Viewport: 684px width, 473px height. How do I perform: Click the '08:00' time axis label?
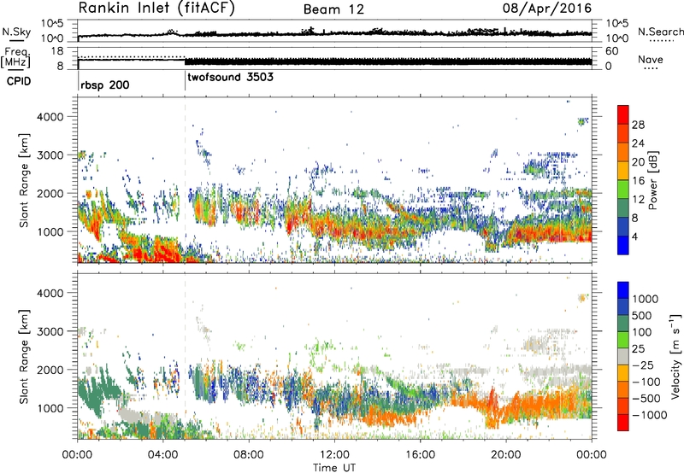[249, 455]
